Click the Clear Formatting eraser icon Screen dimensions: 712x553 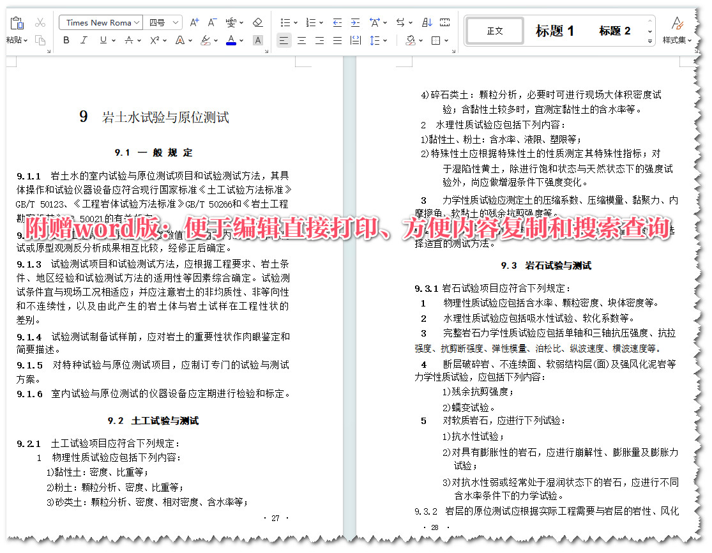coord(257,22)
